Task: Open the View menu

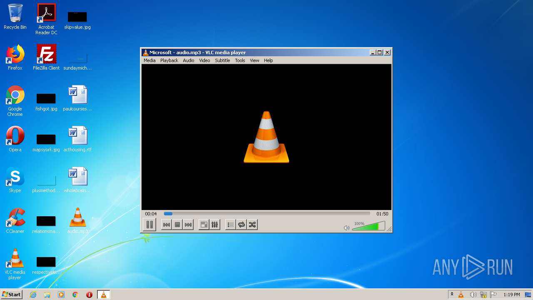Action: pyautogui.click(x=254, y=60)
